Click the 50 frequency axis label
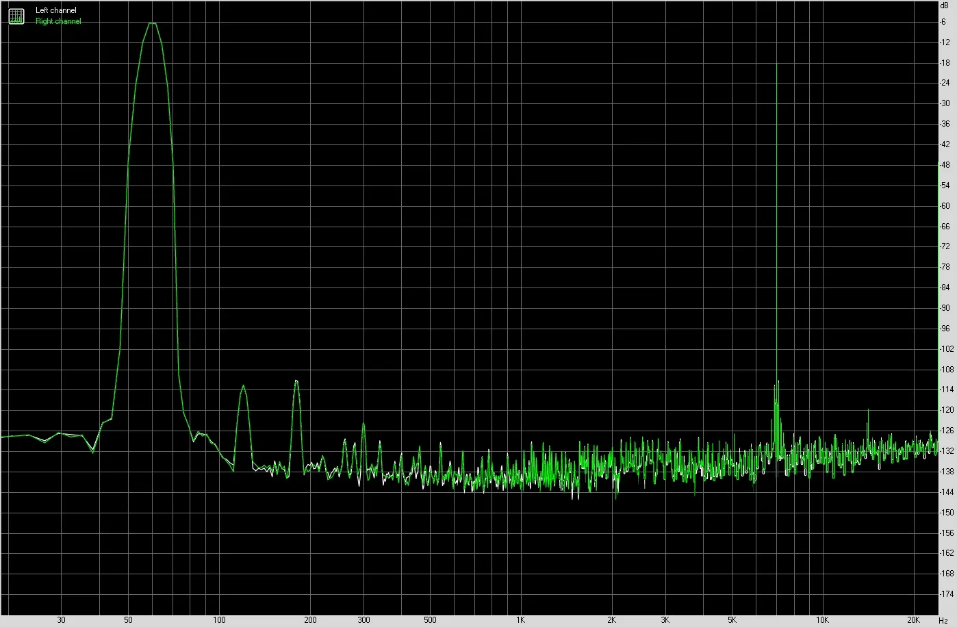957x627 pixels. click(128, 620)
